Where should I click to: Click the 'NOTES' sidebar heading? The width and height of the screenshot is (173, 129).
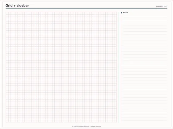[x=125, y=13]
